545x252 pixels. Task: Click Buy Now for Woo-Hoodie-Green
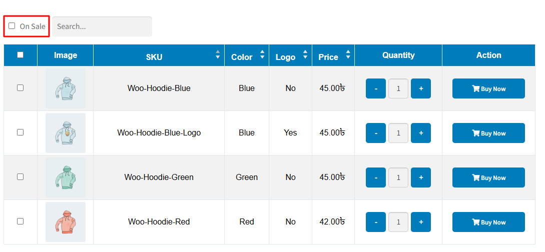tap(488, 177)
